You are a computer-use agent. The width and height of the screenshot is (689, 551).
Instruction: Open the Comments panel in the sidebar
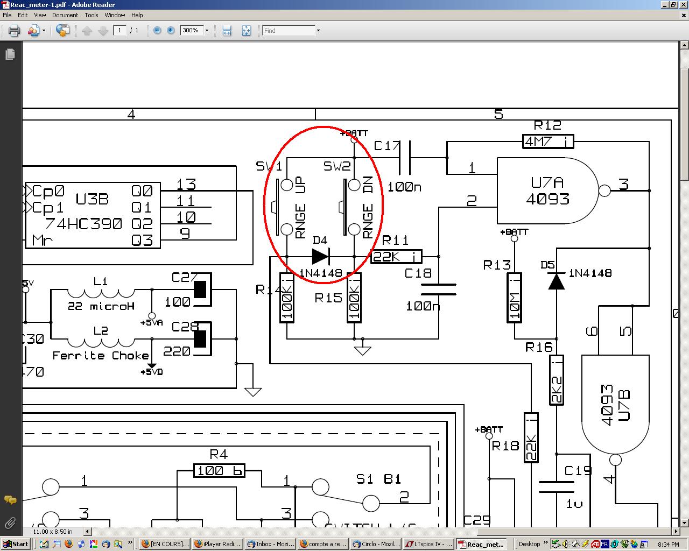(x=10, y=500)
